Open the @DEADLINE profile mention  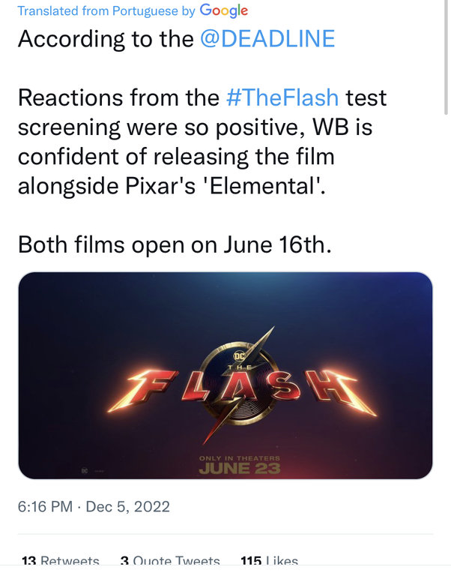point(270,40)
